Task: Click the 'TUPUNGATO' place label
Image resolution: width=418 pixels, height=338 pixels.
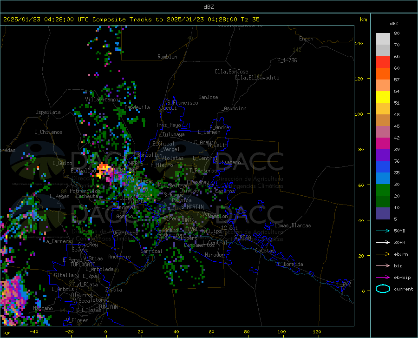Action: (x=83, y=265)
